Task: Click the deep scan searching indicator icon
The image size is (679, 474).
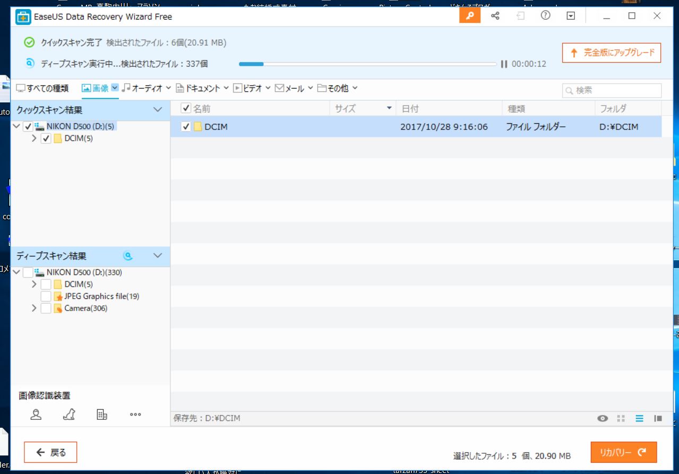Action: 127,256
